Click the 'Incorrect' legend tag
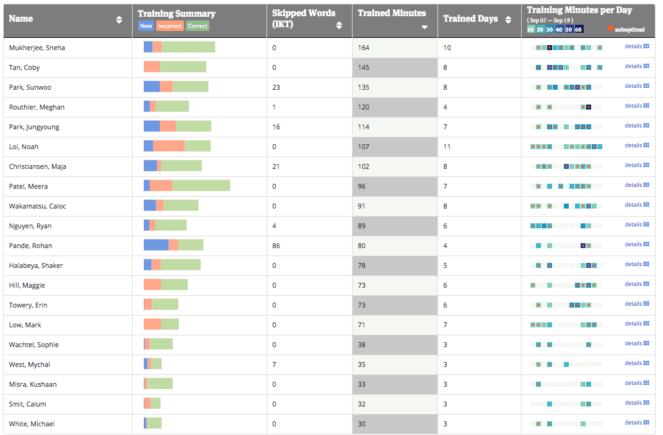The image size is (663, 435). tap(170, 26)
